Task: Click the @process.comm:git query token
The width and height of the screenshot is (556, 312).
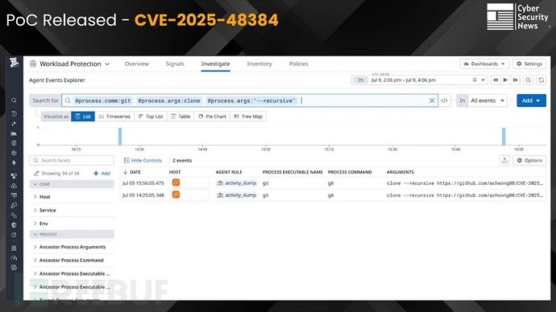Action: (x=103, y=101)
